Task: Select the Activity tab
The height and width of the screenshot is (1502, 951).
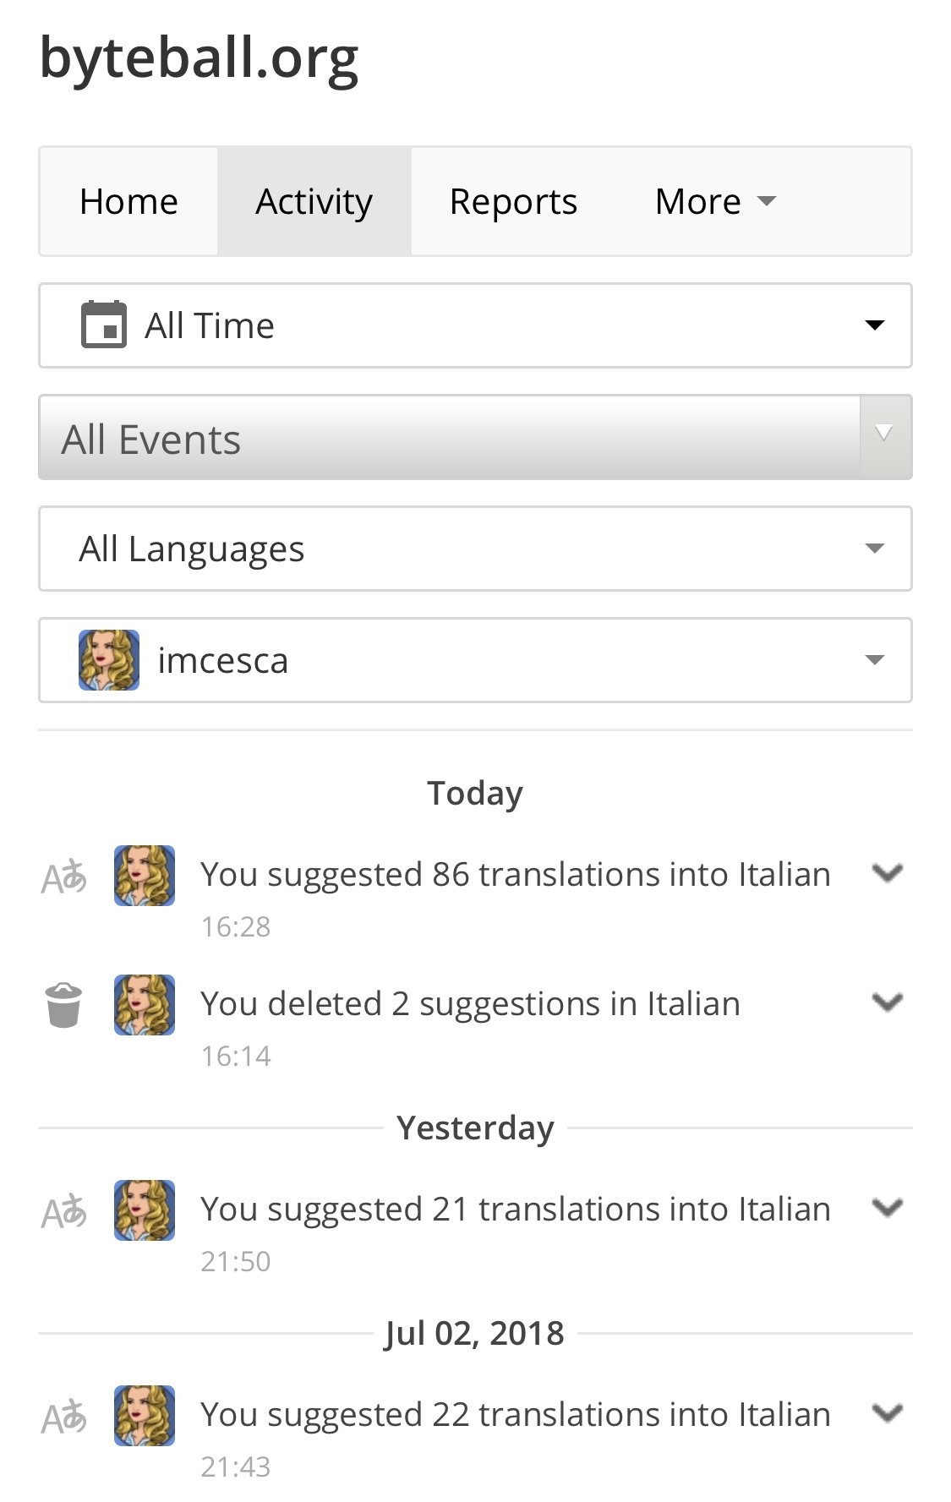Action: [314, 201]
